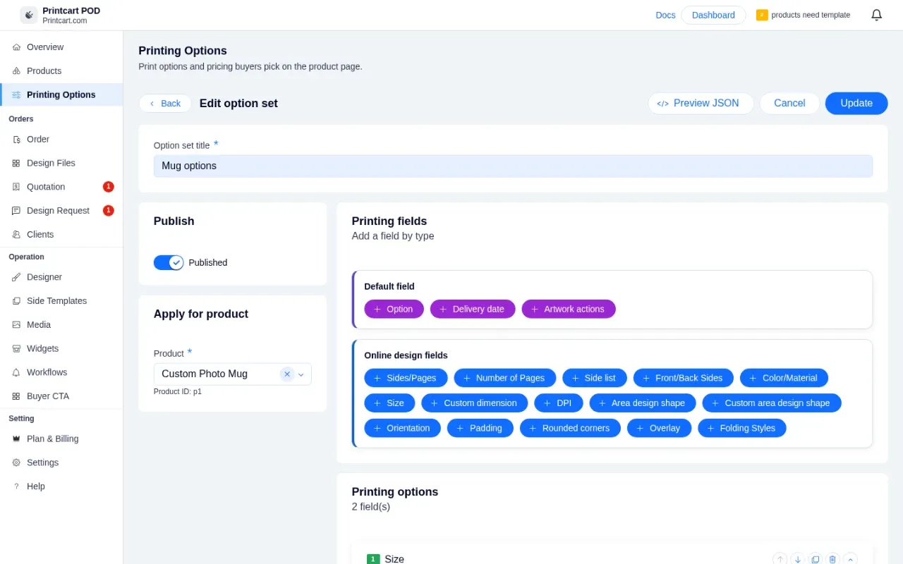Viewport: 903px width, 564px height.
Task: Click the Update button
Action: (856, 104)
